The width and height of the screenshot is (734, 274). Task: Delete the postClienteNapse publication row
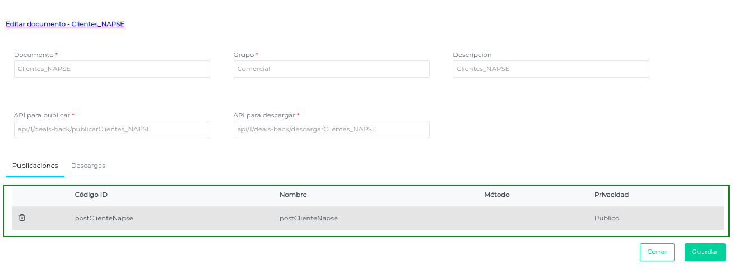[x=22, y=218]
